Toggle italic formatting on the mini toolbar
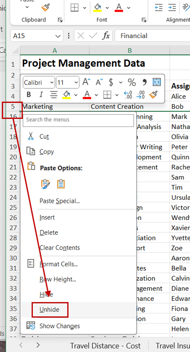The height and width of the screenshot is (352, 190). (41, 94)
